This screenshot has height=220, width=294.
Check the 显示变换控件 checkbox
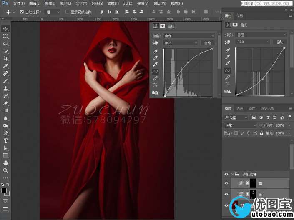click(x=67, y=12)
